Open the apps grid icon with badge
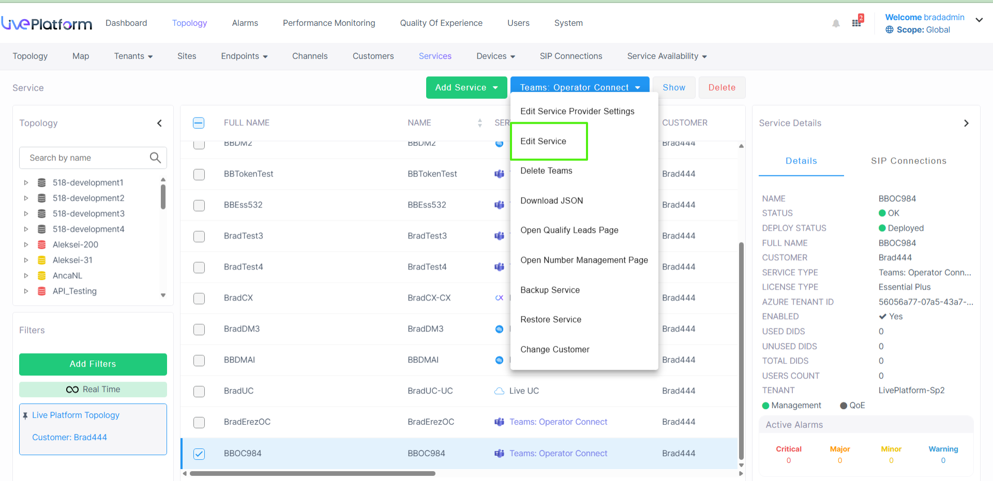 [x=856, y=23]
